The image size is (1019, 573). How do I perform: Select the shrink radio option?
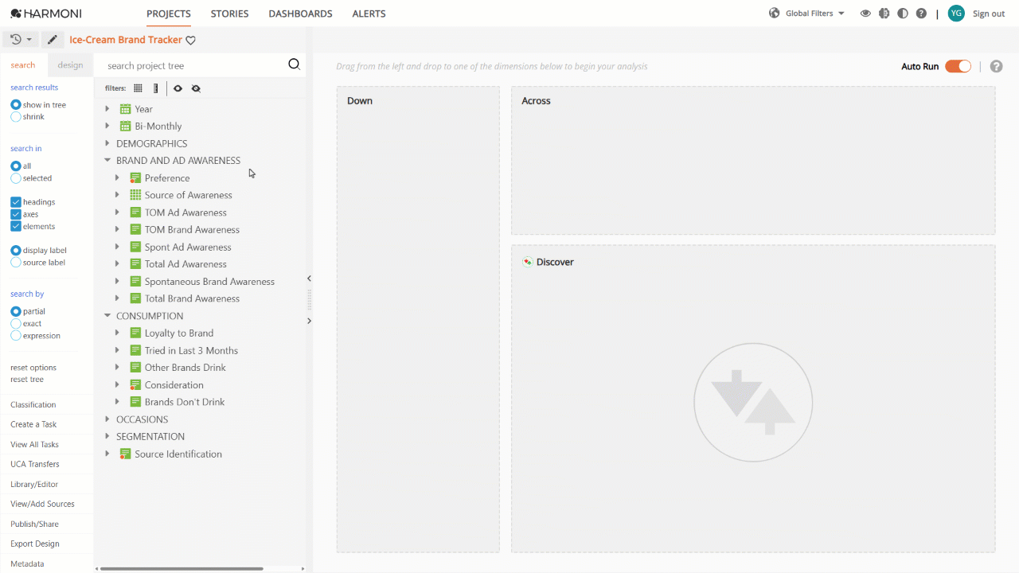pos(16,117)
